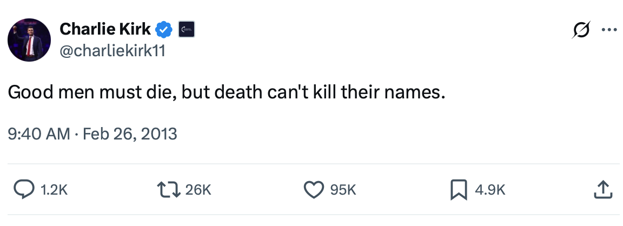Click the Feb 26, 2013 date
Image resolution: width=623 pixels, height=226 pixels.
pyautogui.click(x=130, y=133)
